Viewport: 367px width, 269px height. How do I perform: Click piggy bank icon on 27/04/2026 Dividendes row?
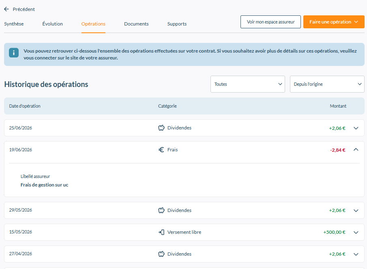(x=161, y=254)
